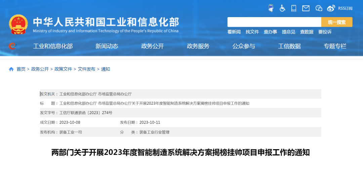Screen dimensions: 363x172
Task: Click 发布机构 value 装备工业一司
Action: [71, 132]
